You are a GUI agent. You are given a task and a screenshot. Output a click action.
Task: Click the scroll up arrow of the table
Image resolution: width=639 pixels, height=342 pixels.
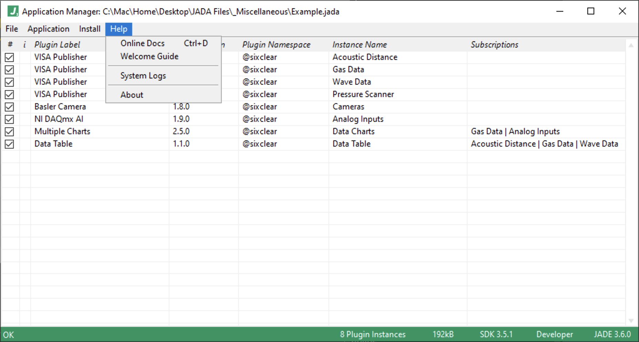(631, 45)
